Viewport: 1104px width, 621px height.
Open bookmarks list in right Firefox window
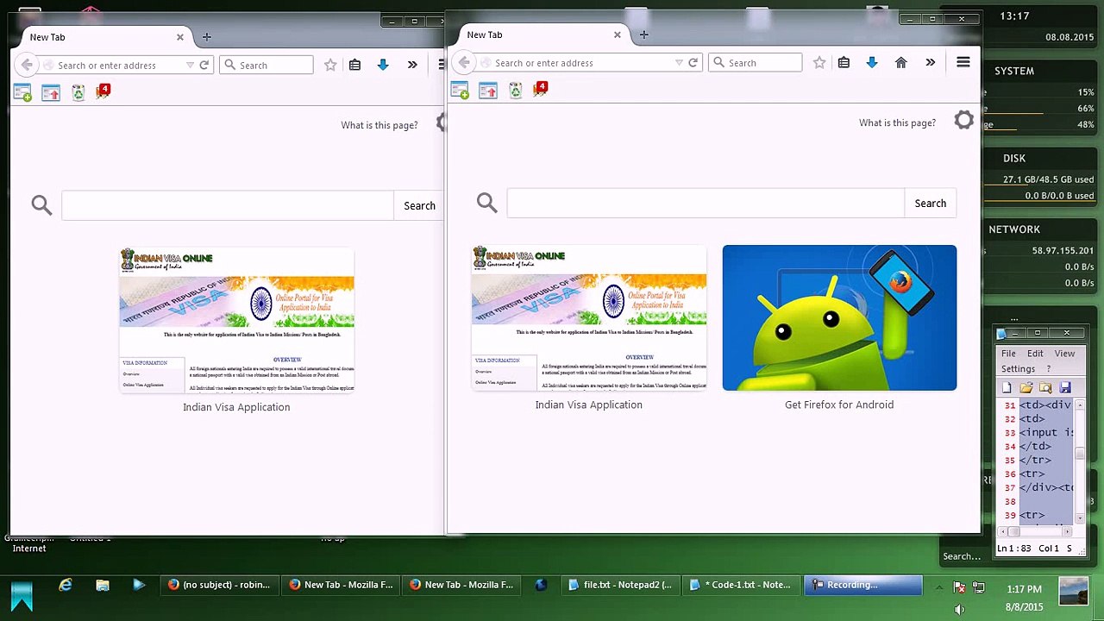[x=844, y=63]
